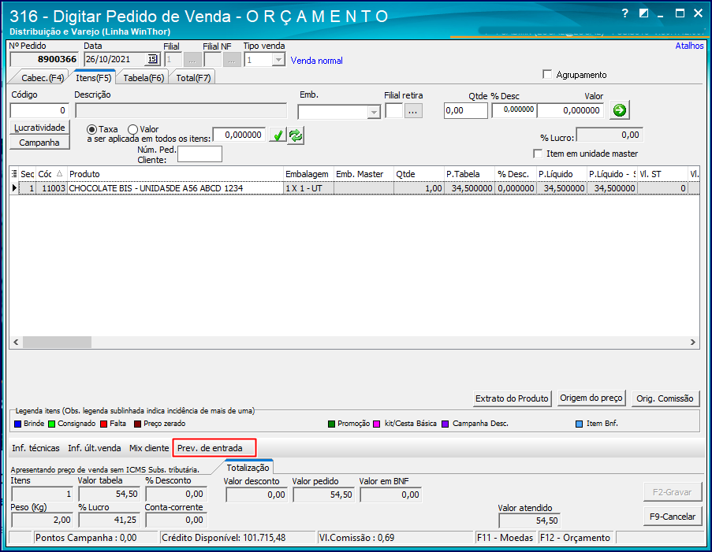Open Prev. de entrada tab
Viewport: 712px width, 552px height.
210,448
